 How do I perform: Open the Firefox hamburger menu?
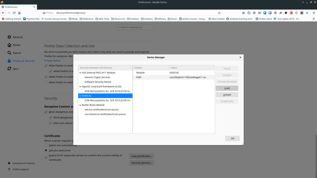(x=313, y=13)
